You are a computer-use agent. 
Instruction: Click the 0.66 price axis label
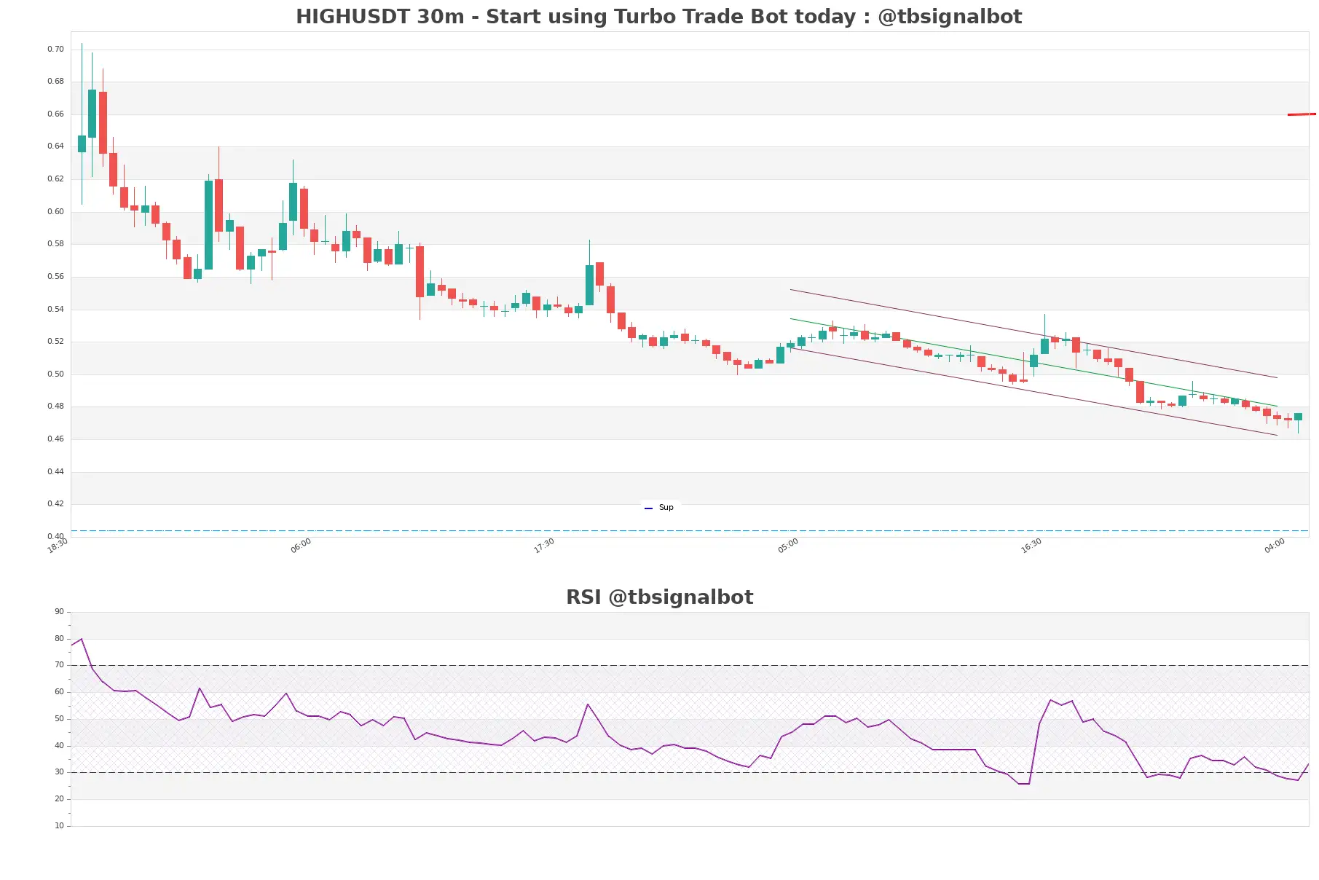point(55,114)
